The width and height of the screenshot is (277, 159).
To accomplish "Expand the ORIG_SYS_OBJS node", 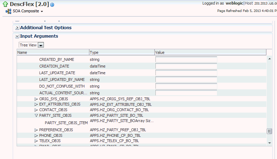I will (36, 99).
